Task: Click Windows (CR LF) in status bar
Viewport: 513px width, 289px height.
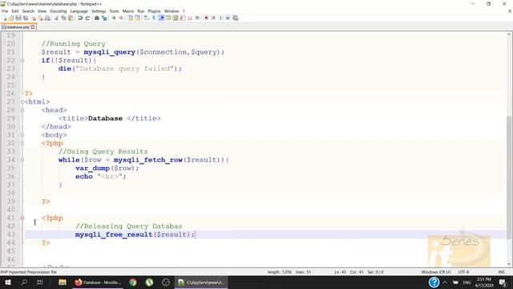Action: pos(436,272)
